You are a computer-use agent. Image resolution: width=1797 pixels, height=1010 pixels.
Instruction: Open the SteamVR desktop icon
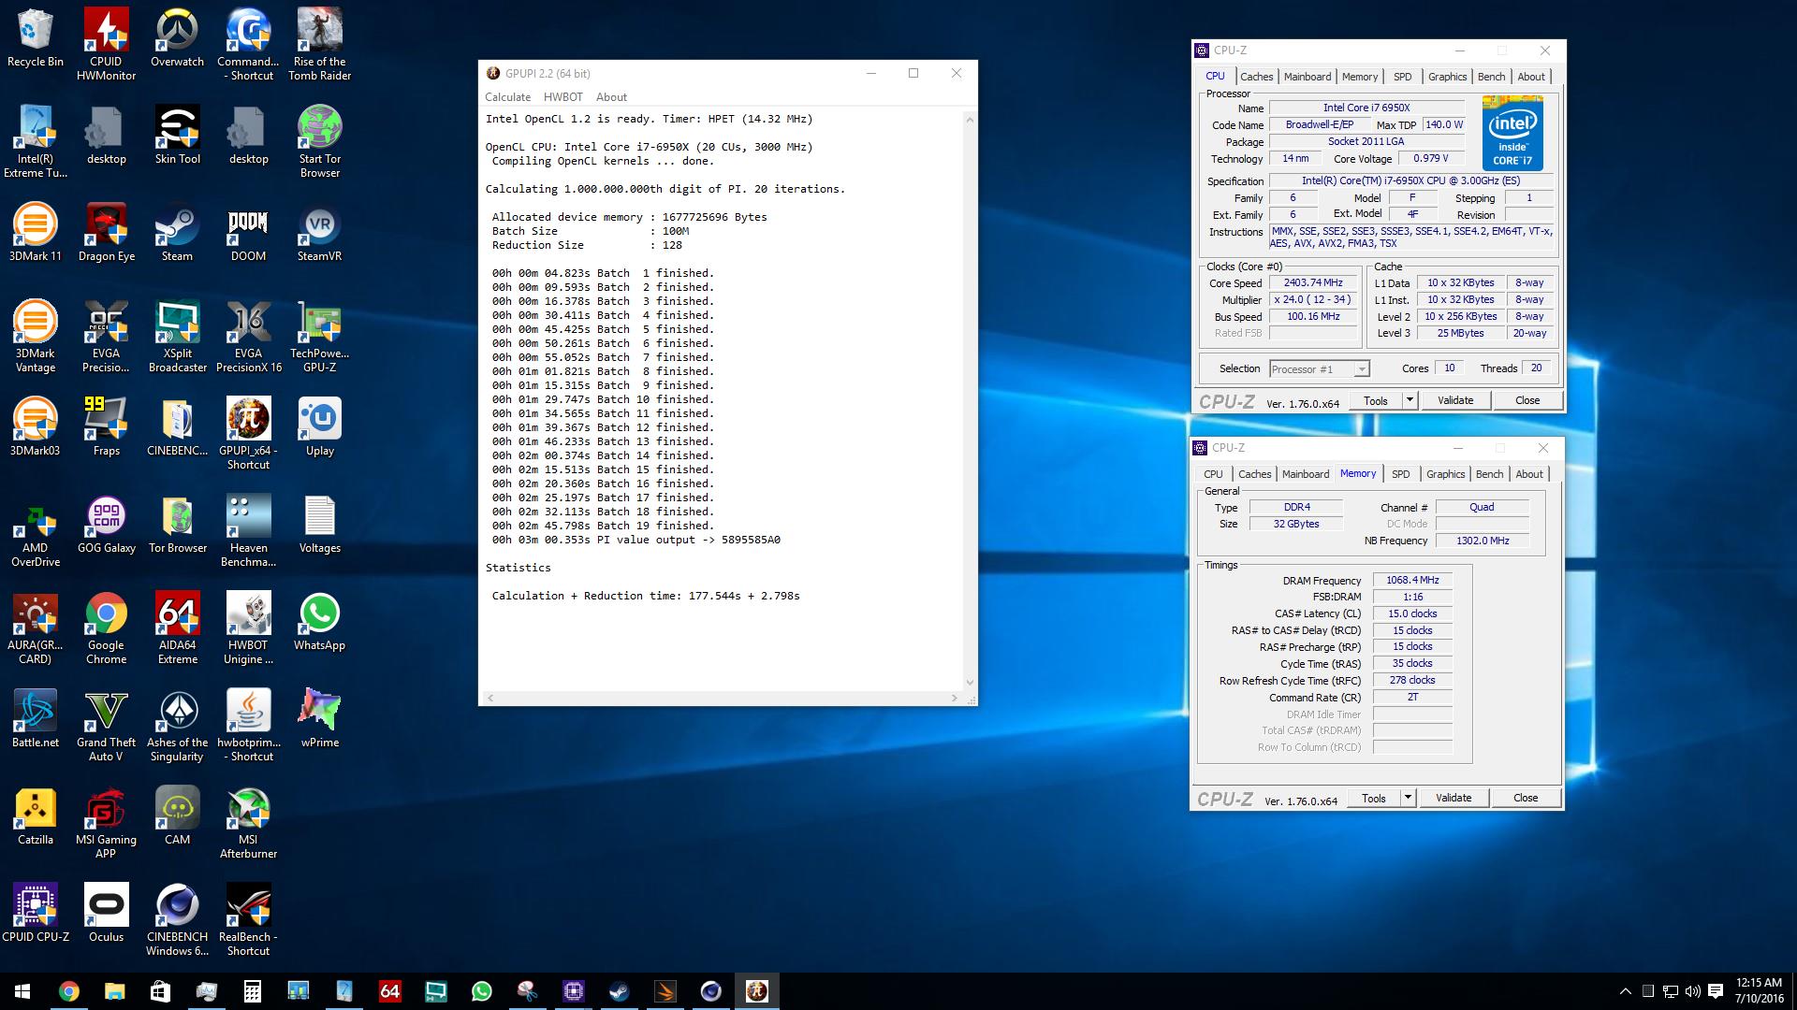319,233
